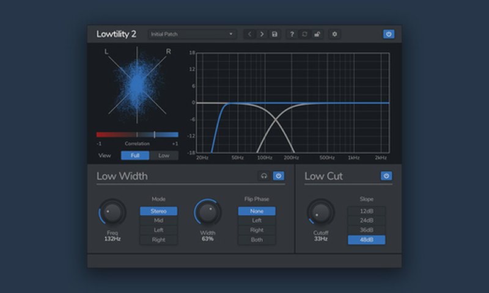Toggle the Low Width section power button
489x293 pixels.
(279, 176)
